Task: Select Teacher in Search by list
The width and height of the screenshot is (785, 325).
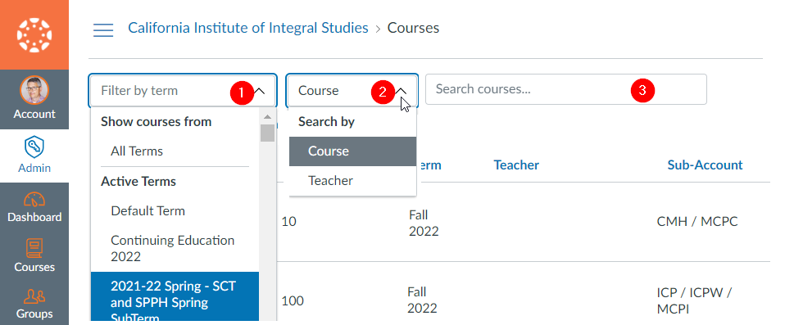Action: pos(352,180)
